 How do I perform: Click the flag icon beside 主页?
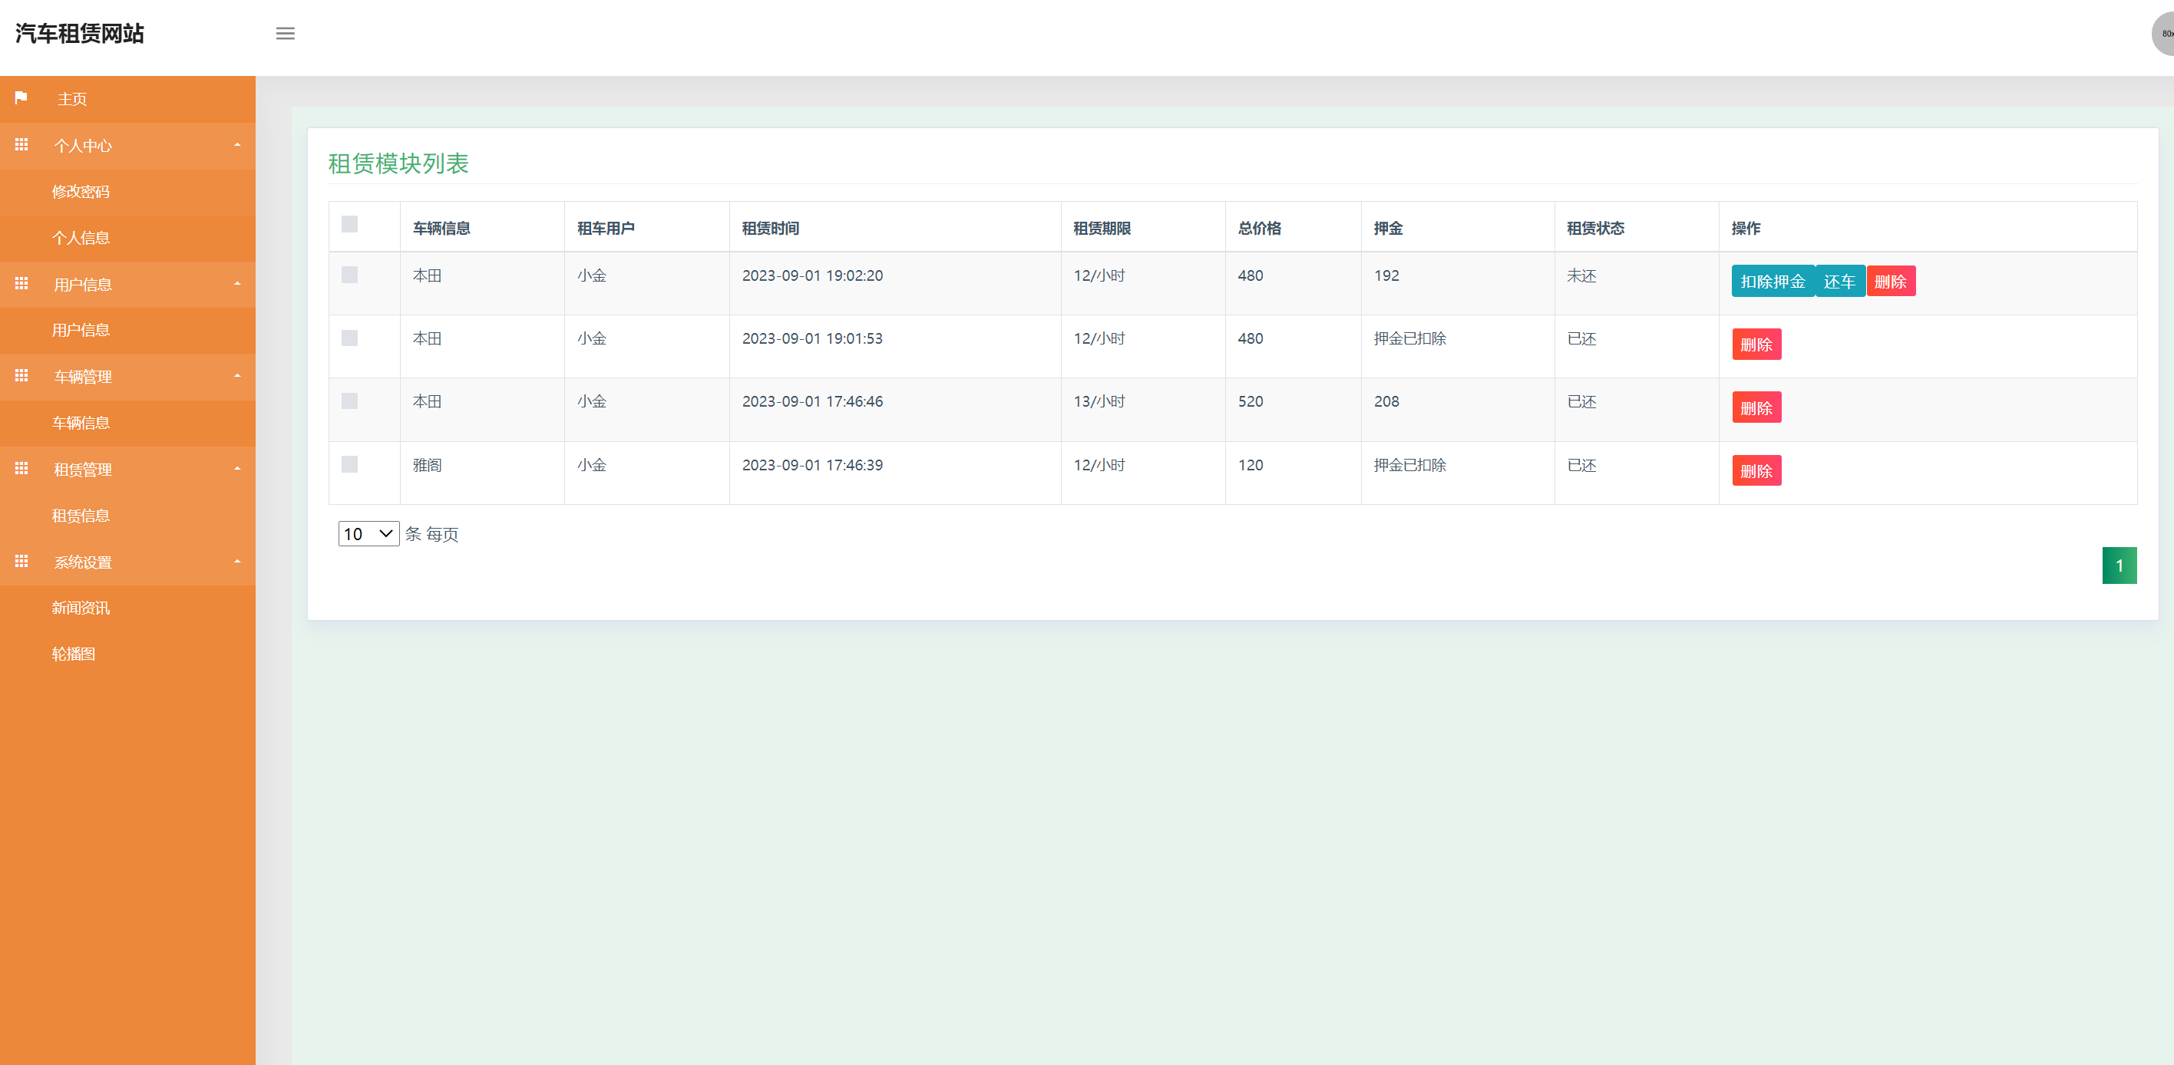(21, 97)
